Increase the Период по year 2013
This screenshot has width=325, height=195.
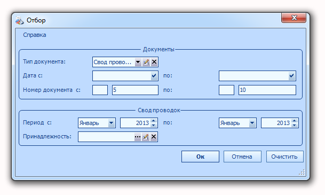point(295,121)
